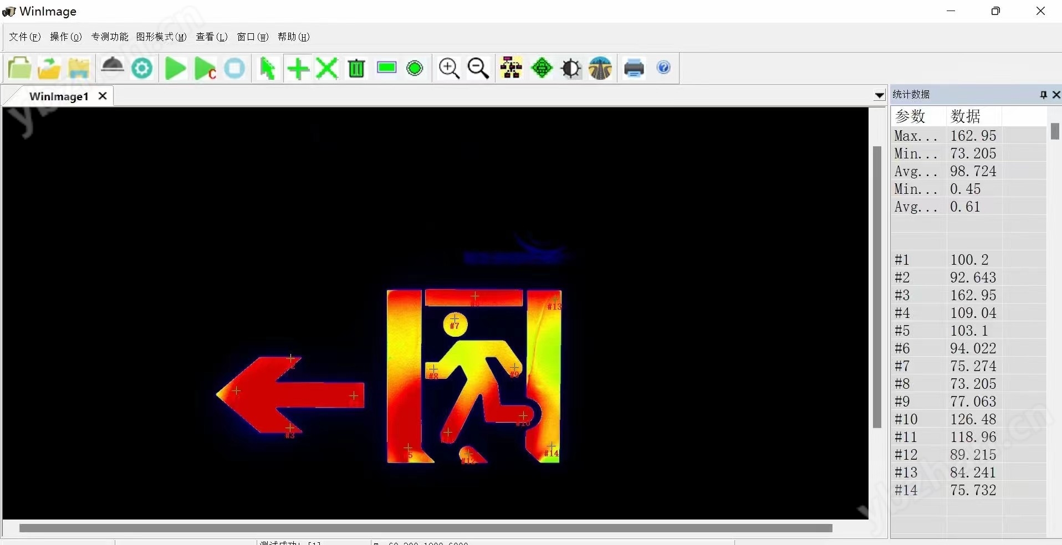Select row #5 in statistics table
This screenshot has height=545, width=1062.
[x=968, y=331]
